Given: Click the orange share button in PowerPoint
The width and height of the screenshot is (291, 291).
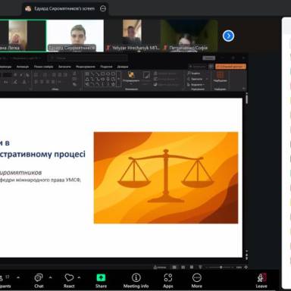Looking at the screenshot, I should (230, 67).
